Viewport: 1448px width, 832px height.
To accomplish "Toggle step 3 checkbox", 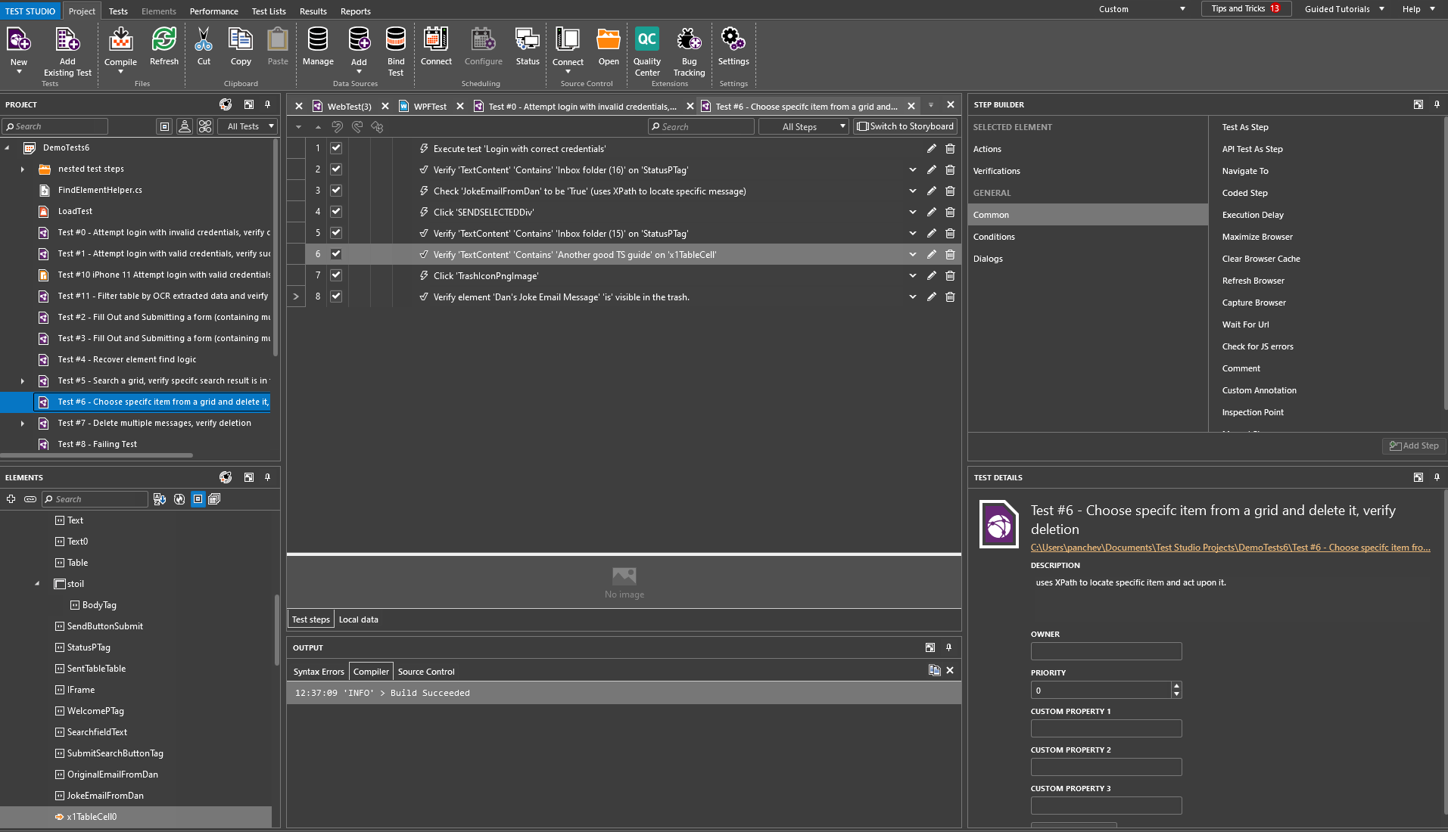I will pos(336,191).
